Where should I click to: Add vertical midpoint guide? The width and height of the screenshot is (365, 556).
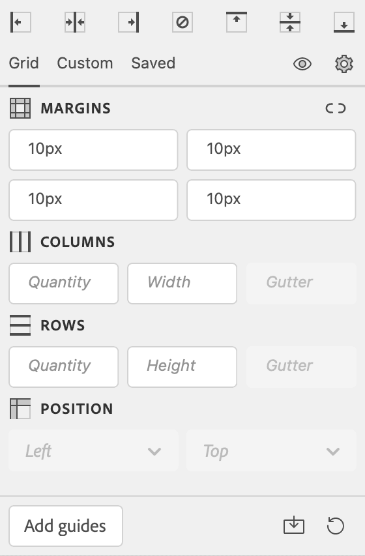[x=75, y=22]
